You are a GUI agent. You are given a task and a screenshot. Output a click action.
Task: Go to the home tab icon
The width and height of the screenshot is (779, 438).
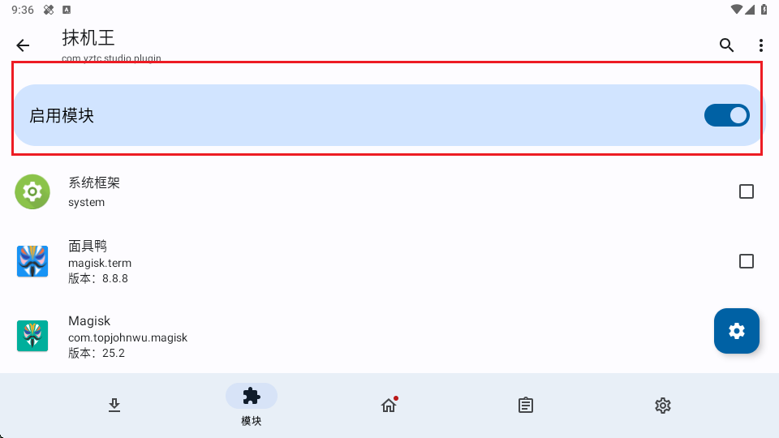(389, 406)
